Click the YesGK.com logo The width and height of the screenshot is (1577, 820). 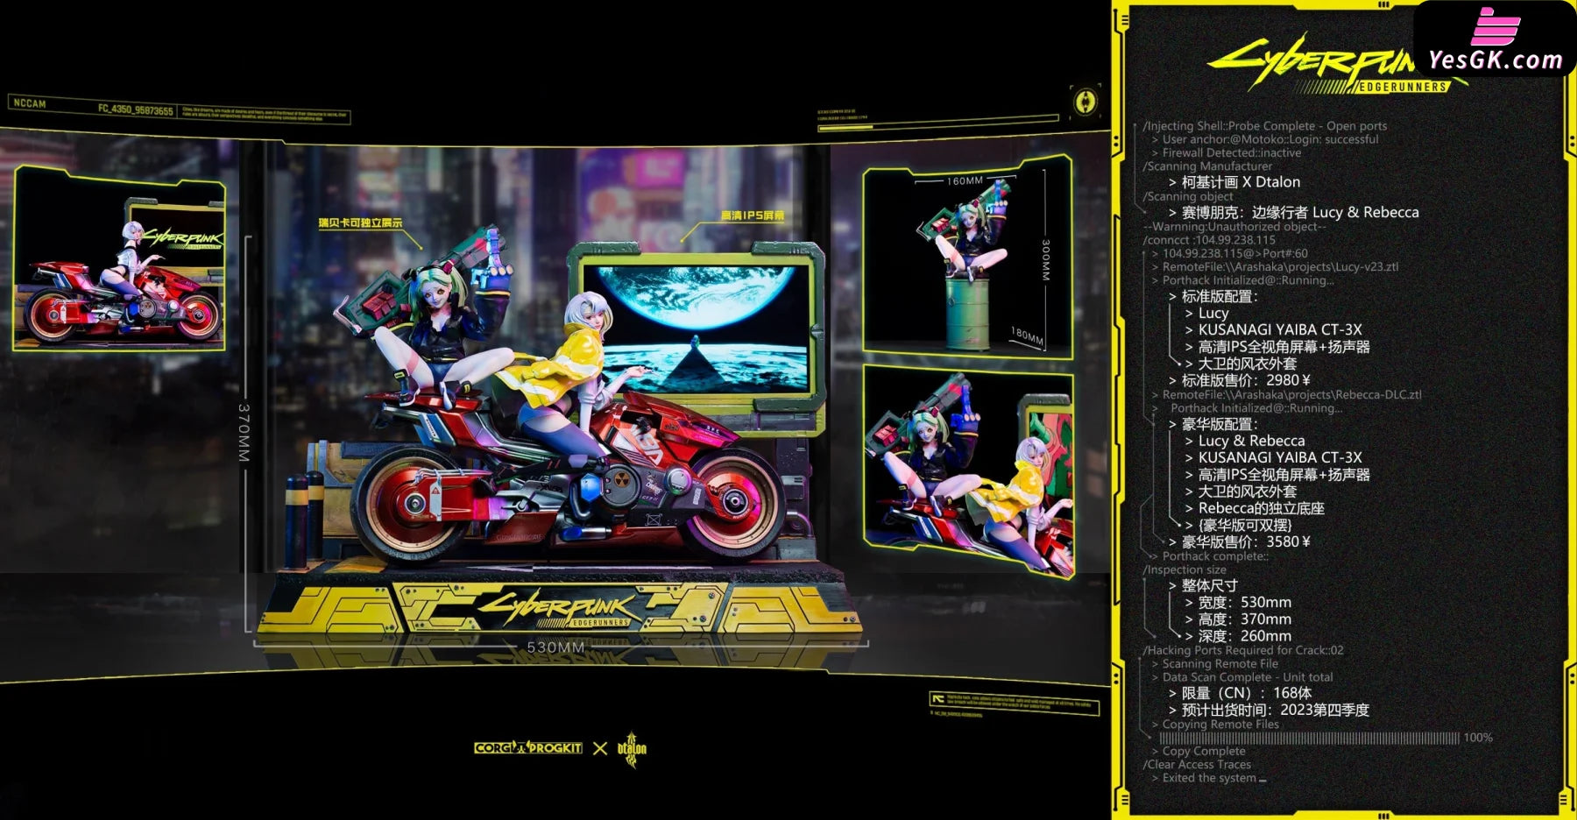[1496, 40]
